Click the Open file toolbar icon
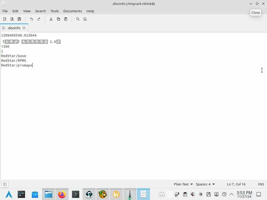Image resolution: width=267 pixels, height=200 pixels. coord(12,19)
